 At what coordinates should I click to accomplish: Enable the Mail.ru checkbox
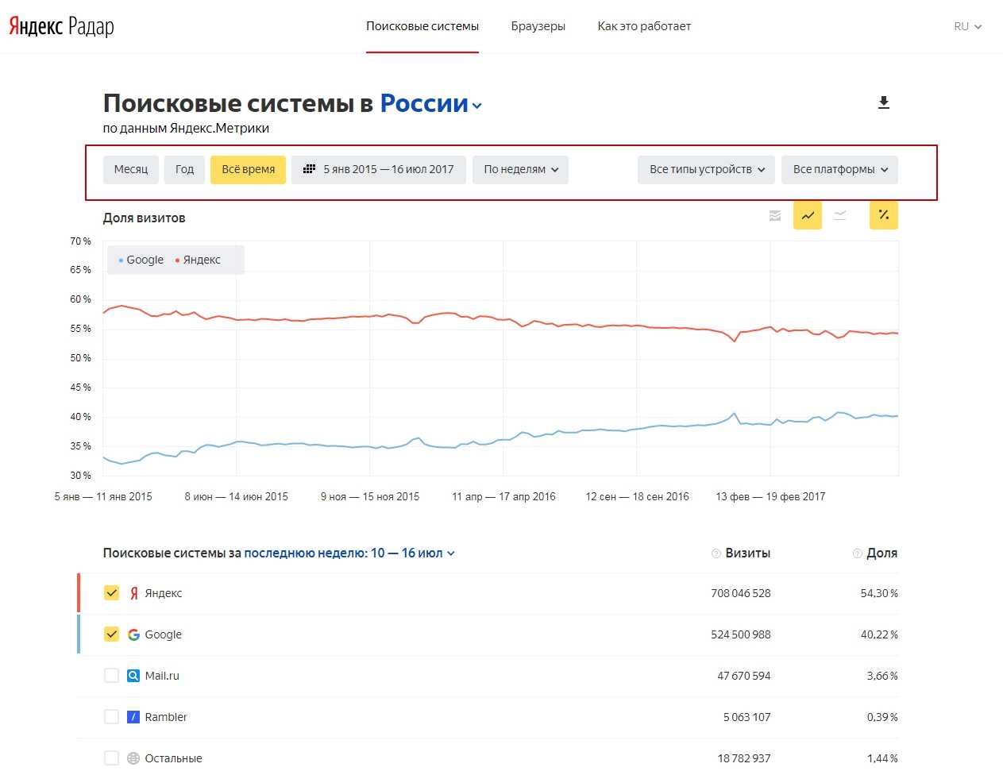[112, 676]
